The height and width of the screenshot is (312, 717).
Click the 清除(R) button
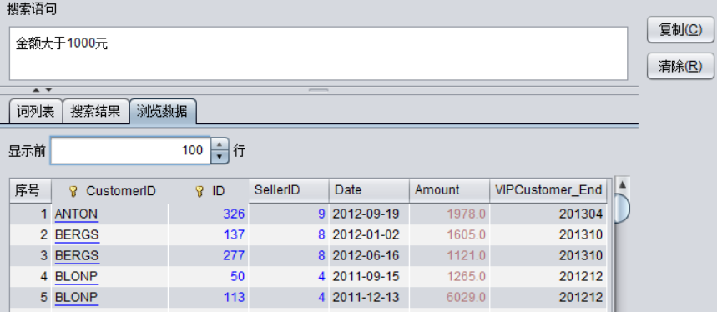pyautogui.click(x=680, y=66)
